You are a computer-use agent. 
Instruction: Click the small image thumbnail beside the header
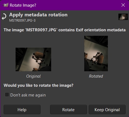(123, 17)
